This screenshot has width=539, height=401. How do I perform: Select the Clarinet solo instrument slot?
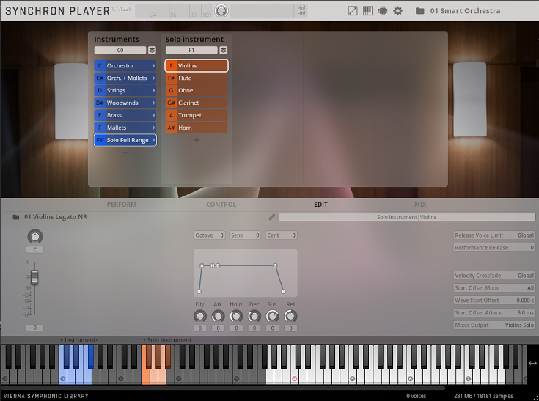coord(197,103)
